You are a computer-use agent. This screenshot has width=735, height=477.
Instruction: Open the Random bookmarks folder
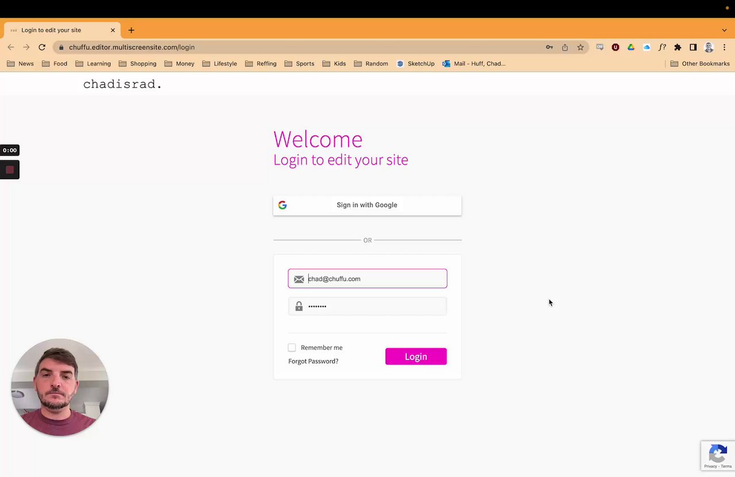(371, 64)
